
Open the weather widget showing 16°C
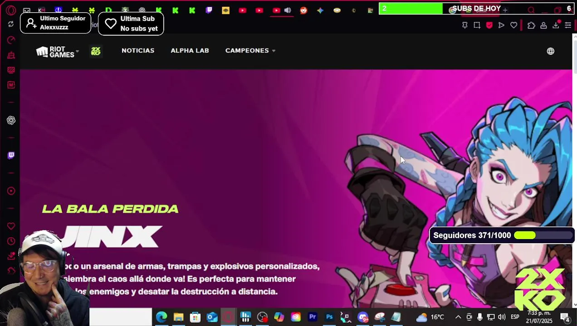point(430,317)
